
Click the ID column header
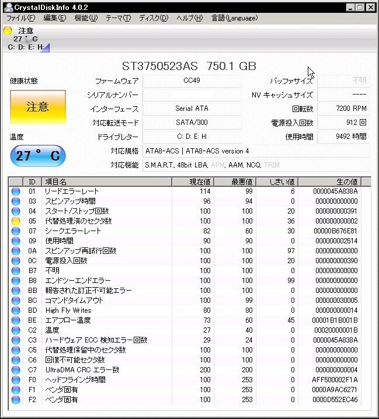tap(32, 182)
